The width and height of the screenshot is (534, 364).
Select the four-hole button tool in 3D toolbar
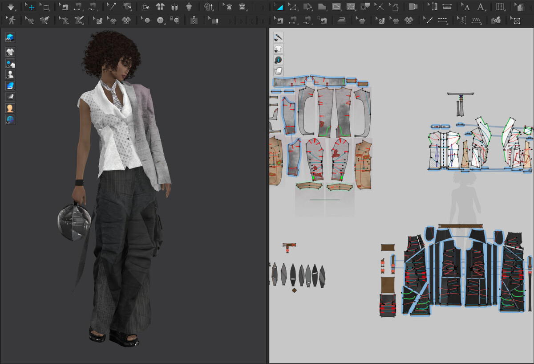(160, 20)
